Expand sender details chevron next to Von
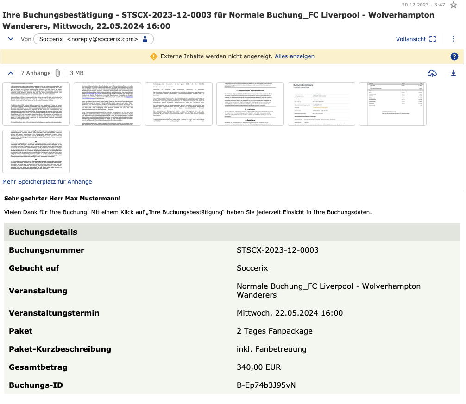466x404 pixels. 11,39
